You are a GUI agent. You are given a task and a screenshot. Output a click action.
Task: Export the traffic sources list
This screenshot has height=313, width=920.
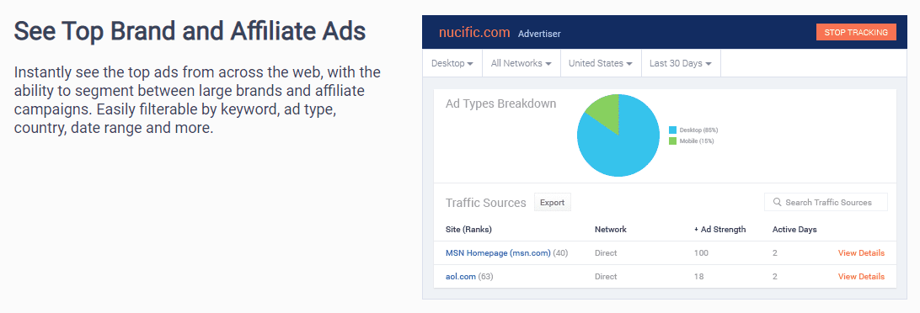[x=552, y=203]
